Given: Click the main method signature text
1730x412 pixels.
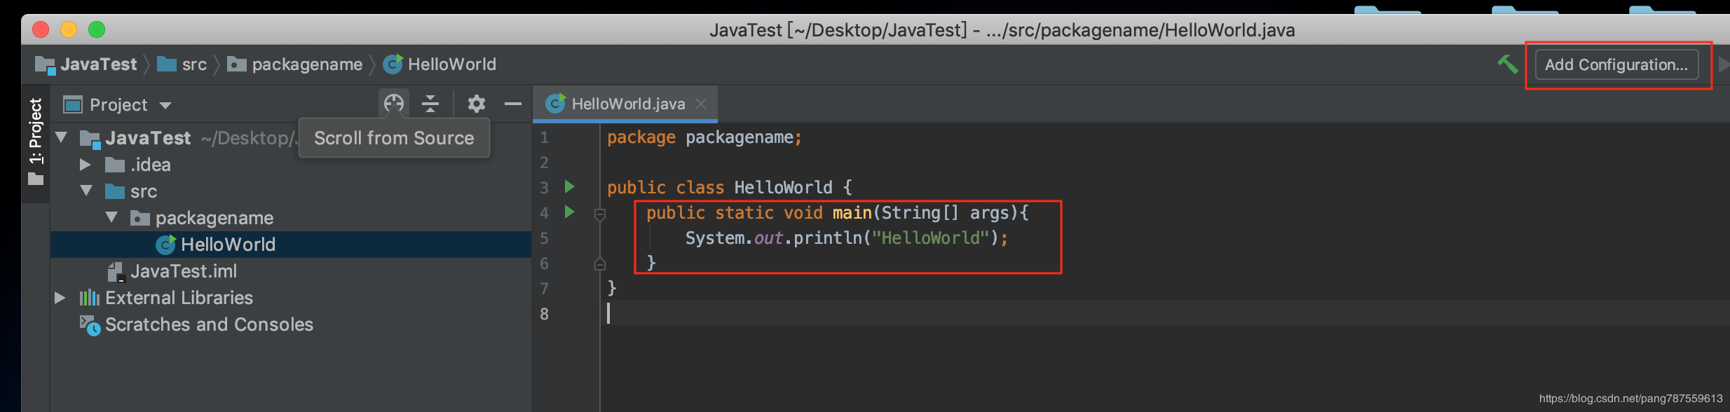Looking at the screenshot, I should pyautogui.click(x=837, y=213).
